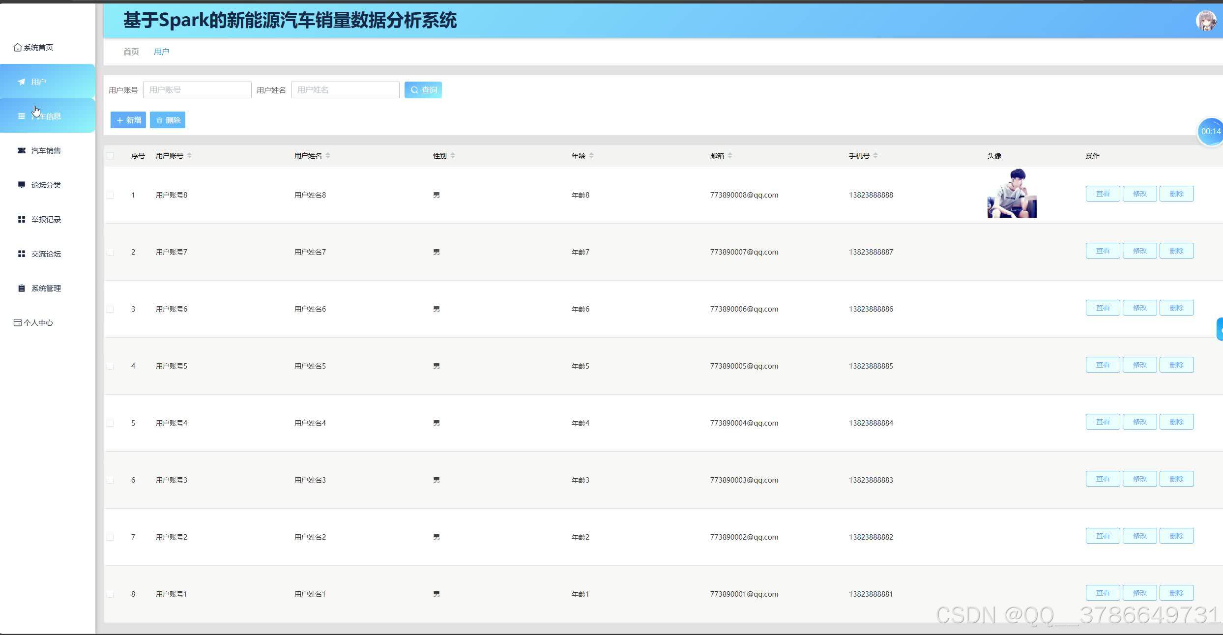Click the 个人中心 card icon in sidebar
Viewport: 1223px width, 635px height.
[18, 322]
